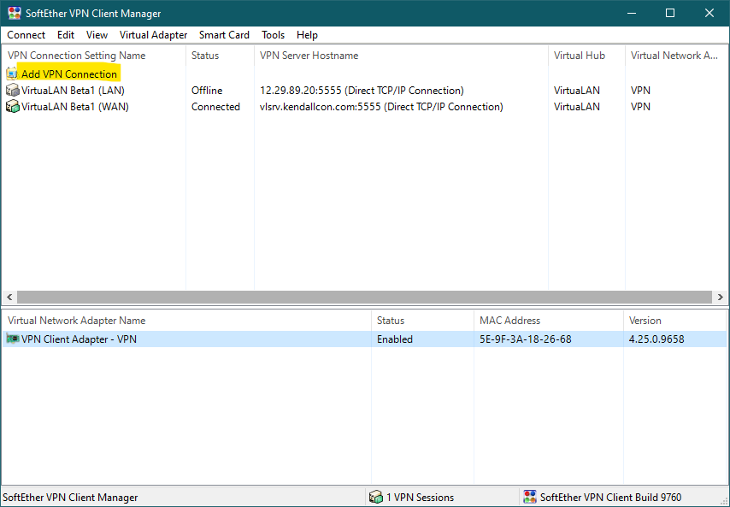Click the VPN Sessions status bar icon
Screen dimensions: 730x507
pos(375,498)
